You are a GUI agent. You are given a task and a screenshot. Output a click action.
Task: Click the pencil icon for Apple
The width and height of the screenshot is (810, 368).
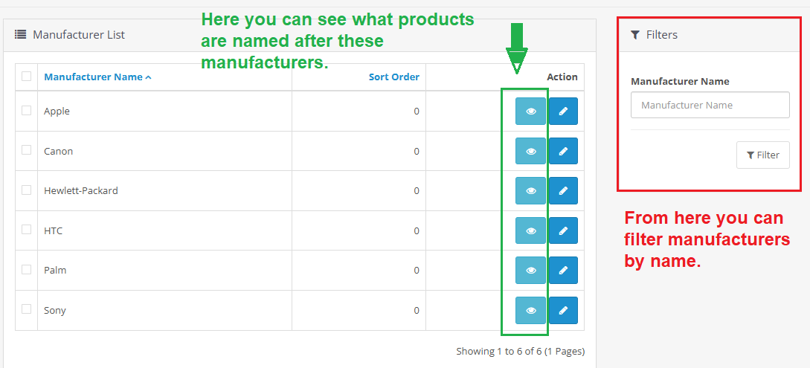pos(563,112)
